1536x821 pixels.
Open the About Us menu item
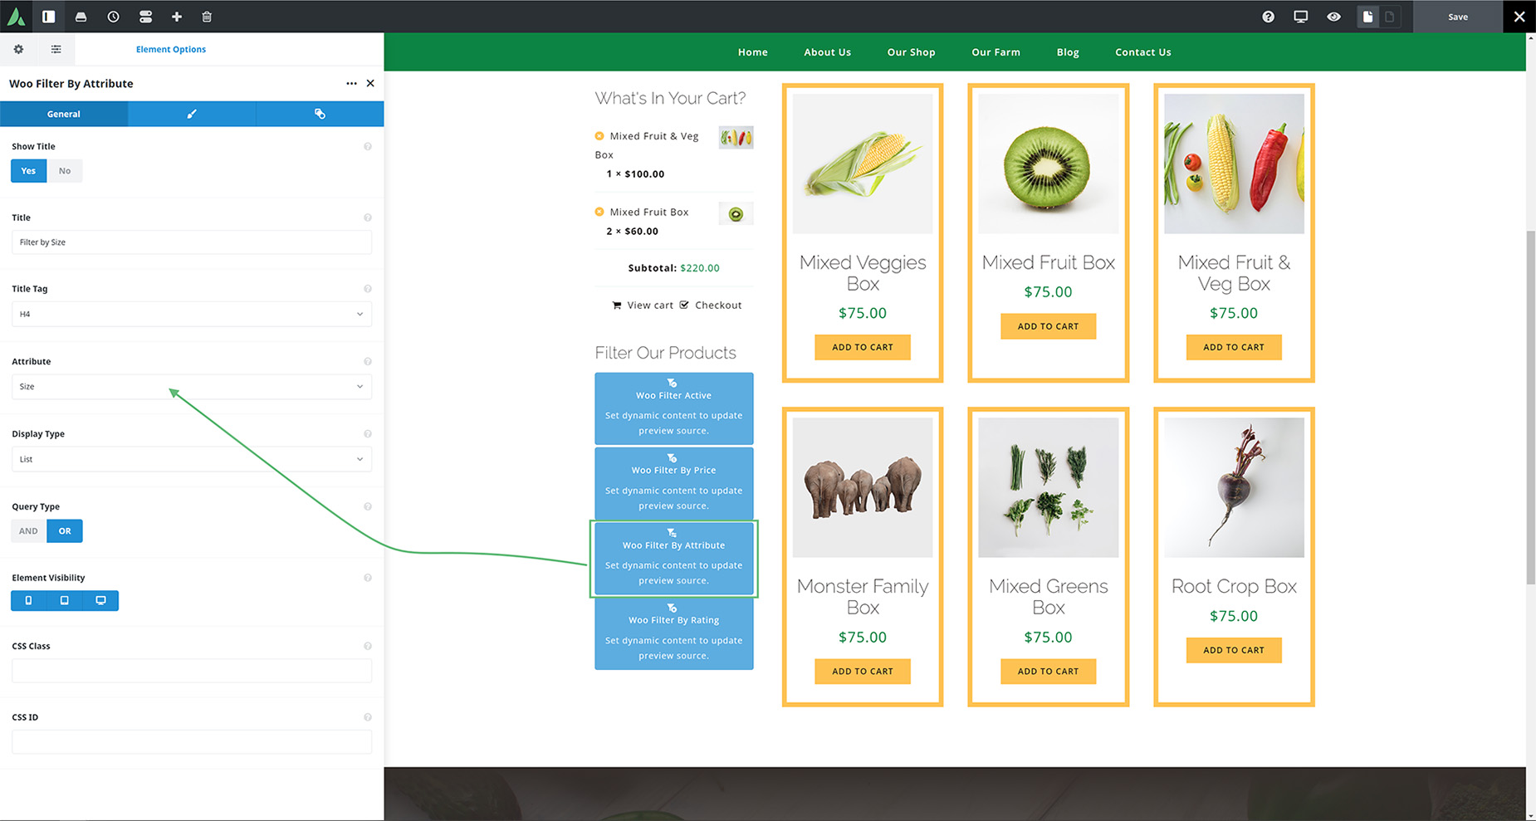pyautogui.click(x=827, y=51)
